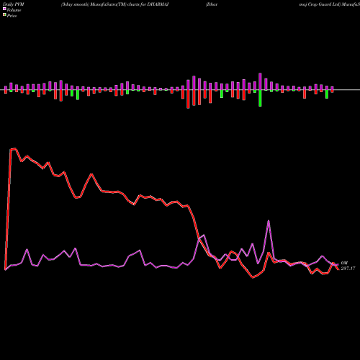Click the magenta Volume legend swatch
The width and height of the screenshot is (360, 360).
click(4, 9)
